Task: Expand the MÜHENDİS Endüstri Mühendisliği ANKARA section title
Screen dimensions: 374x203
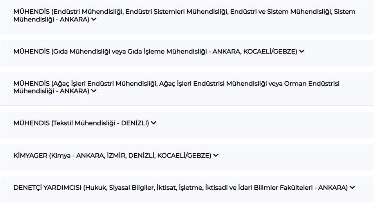Action: point(117,12)
